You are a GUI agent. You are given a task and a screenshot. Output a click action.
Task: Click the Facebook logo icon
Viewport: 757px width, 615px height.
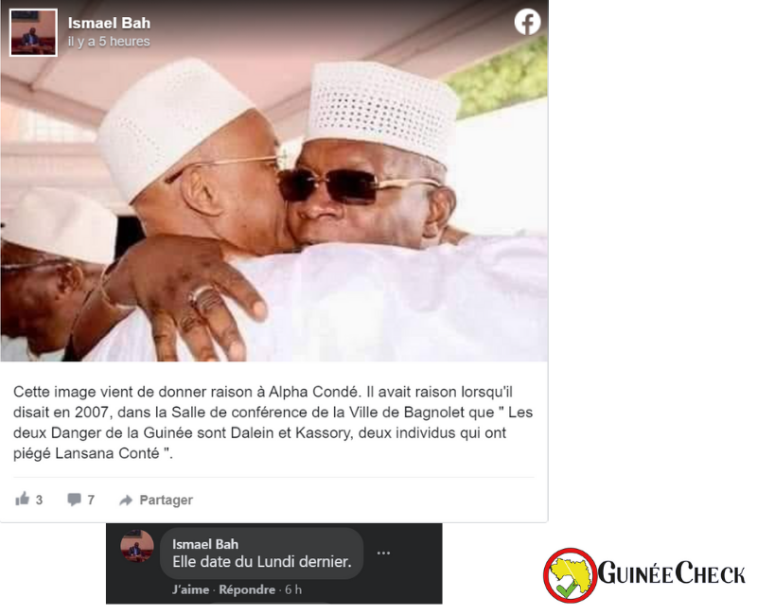pos(527,22)
